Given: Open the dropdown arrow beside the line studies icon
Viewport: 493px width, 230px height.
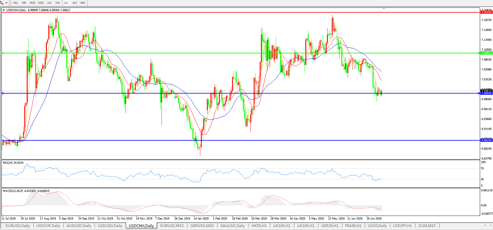Looking at the screenshot, I should pos(6,3).
